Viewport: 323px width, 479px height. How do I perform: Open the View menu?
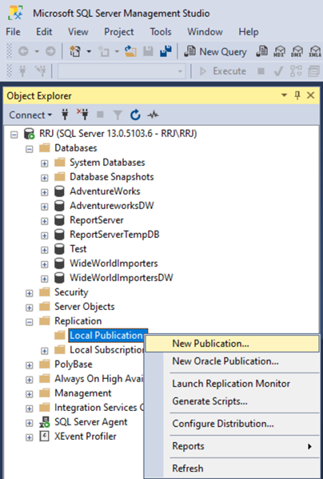coord(78,32)
